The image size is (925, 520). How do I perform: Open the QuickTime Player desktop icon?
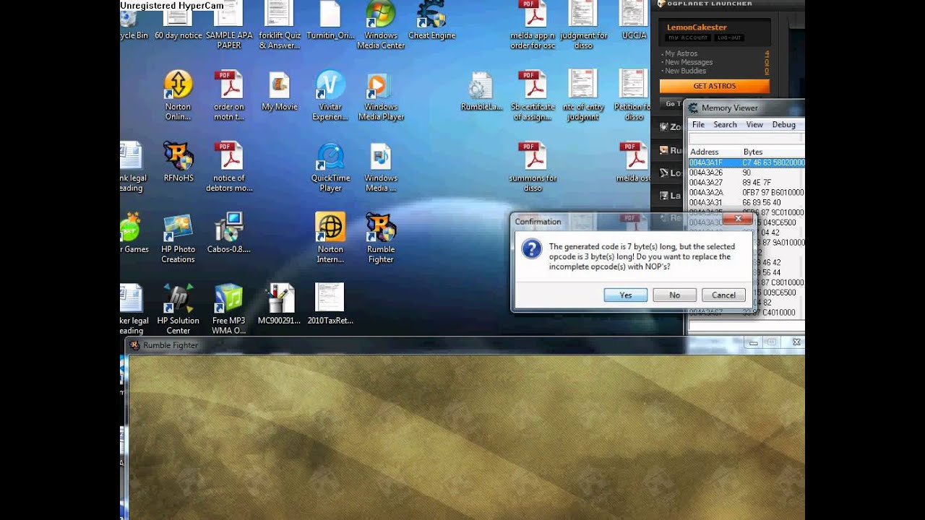tap(330, 167)
